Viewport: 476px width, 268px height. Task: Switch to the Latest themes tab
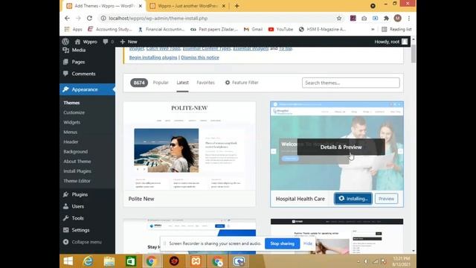182,83
